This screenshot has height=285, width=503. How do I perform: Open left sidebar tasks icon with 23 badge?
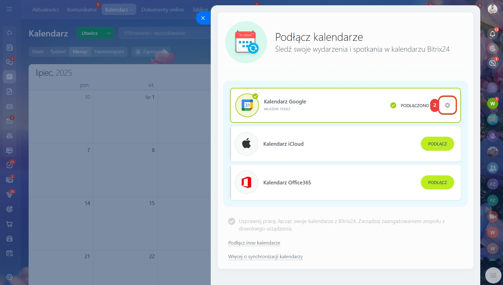tap(9, 165)
